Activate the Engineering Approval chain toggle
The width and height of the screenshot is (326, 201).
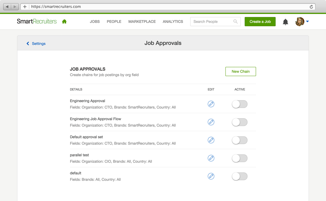239,104
